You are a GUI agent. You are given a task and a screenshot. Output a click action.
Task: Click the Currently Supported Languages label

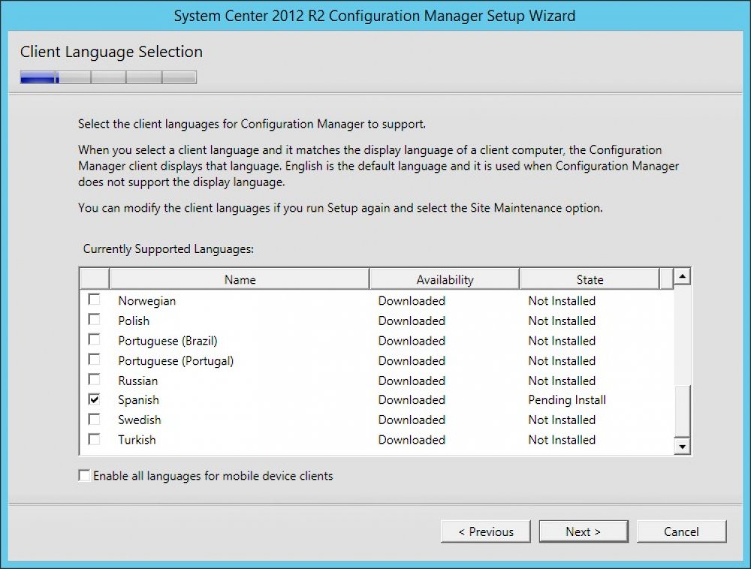pyautogui.click(x=168, y=249)
